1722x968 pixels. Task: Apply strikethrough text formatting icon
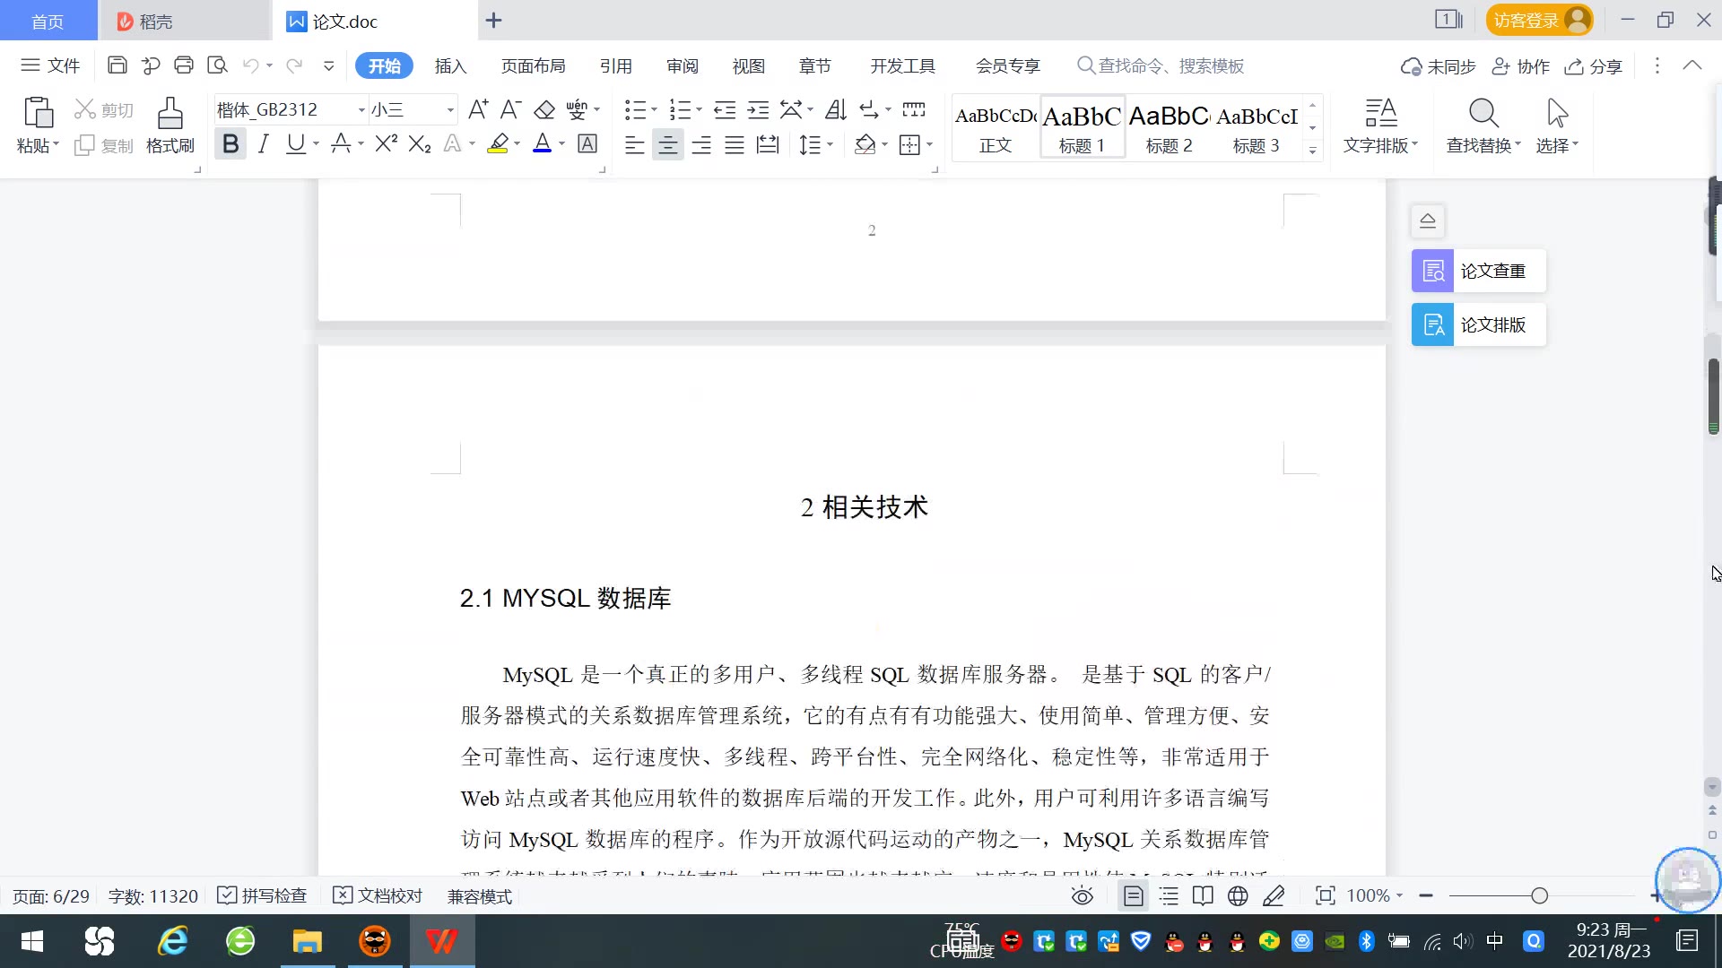340,143
